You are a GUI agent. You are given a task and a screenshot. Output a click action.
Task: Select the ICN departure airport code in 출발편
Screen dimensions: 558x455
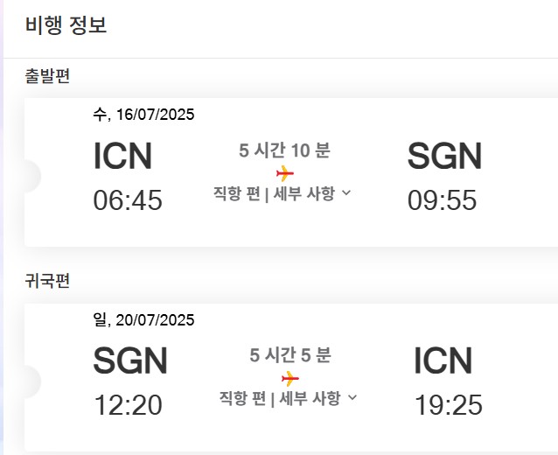tap(122, 157)
